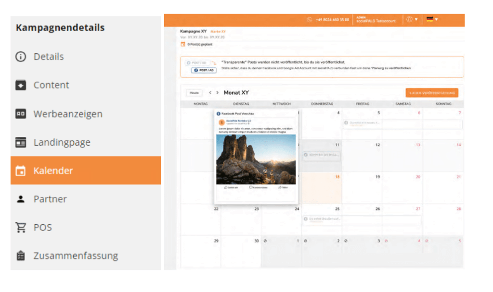The width and height of the screenshot is (493, 292).
Task: Advance to next month with right chevron
Action: coord(218,92)
